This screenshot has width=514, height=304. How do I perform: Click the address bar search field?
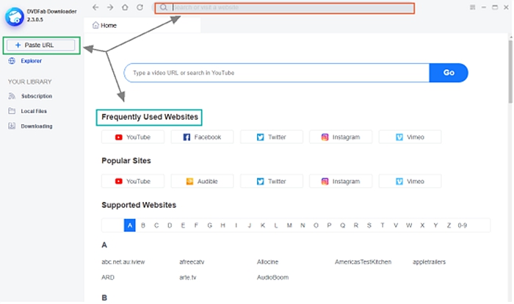coord(285,8)
